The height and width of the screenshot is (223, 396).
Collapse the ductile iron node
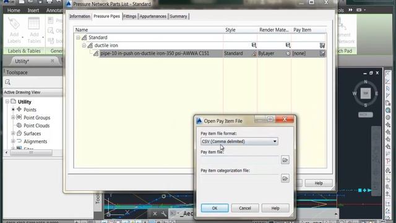pos(84,45)
